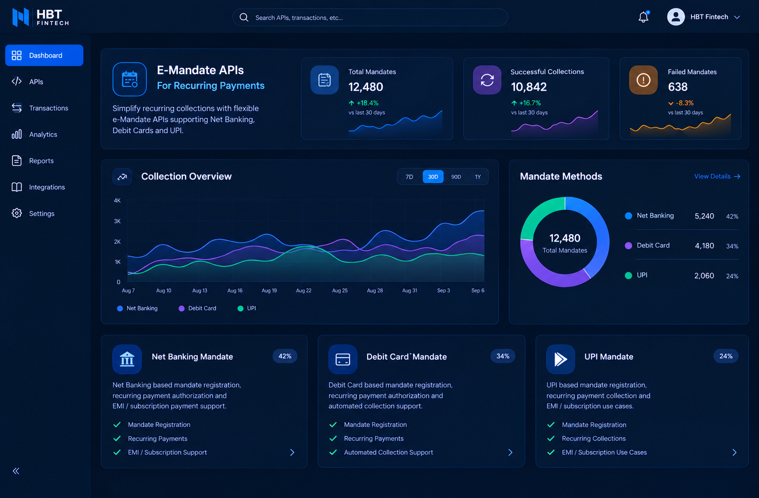Image resolution: width=759 pixels, height=498 pixels.
Task: Open Transactions in the sidebar
Action: point(44,108)
